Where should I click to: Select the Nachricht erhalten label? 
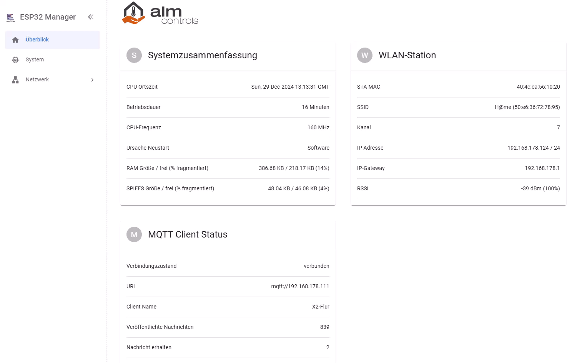[x=149, y=347]
